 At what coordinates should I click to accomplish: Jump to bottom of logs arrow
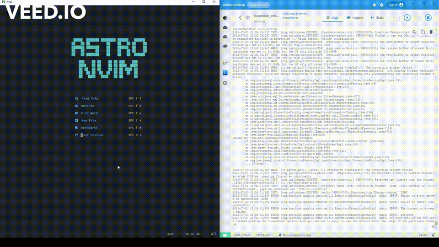point(433,226)
